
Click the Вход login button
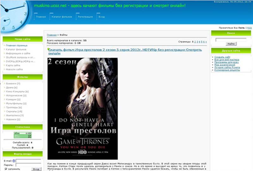pyautogui.click(x=36, y=169)
